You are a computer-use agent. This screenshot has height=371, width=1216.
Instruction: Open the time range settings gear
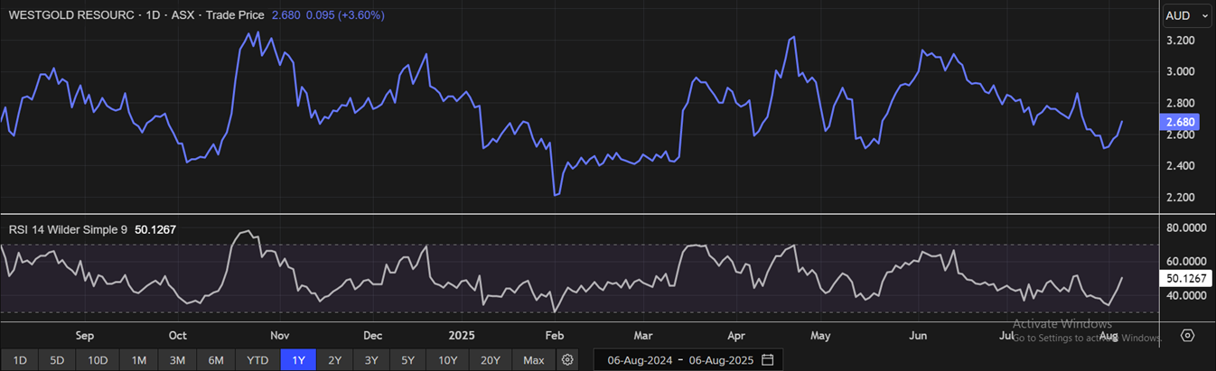(567, 360)
